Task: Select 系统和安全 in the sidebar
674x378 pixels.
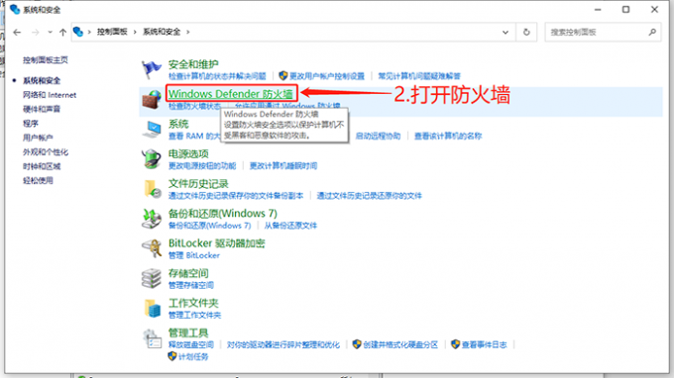Action: [42, 81]
